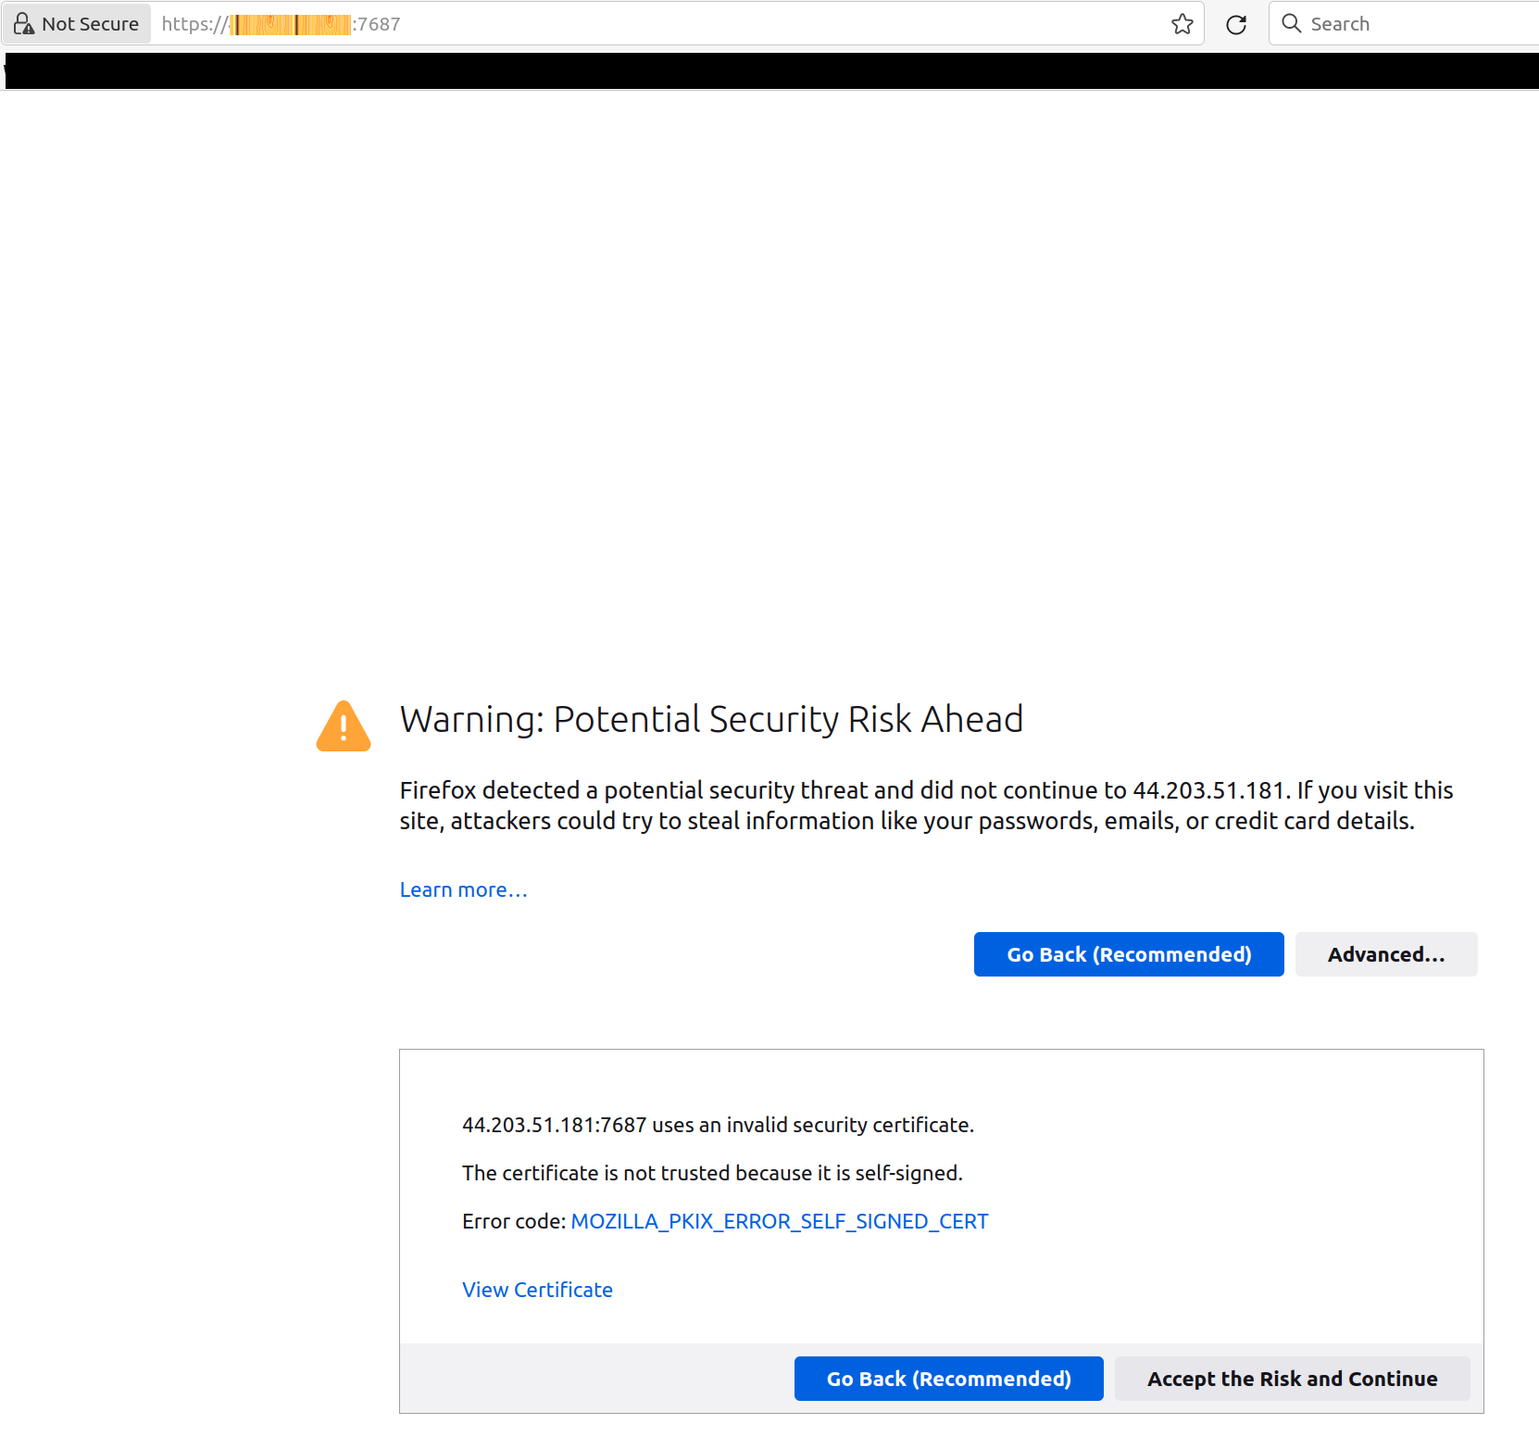Click "Accept the Risk and Continue"
The image size is (1539, 1437).
1292,1379
